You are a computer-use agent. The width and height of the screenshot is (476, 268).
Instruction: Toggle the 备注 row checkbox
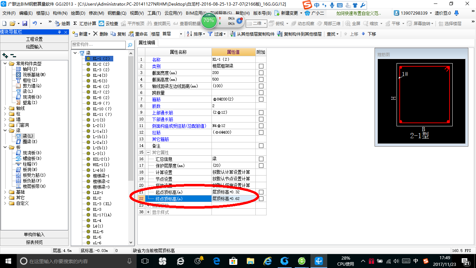pyautogui.click(x=261, y=146)
